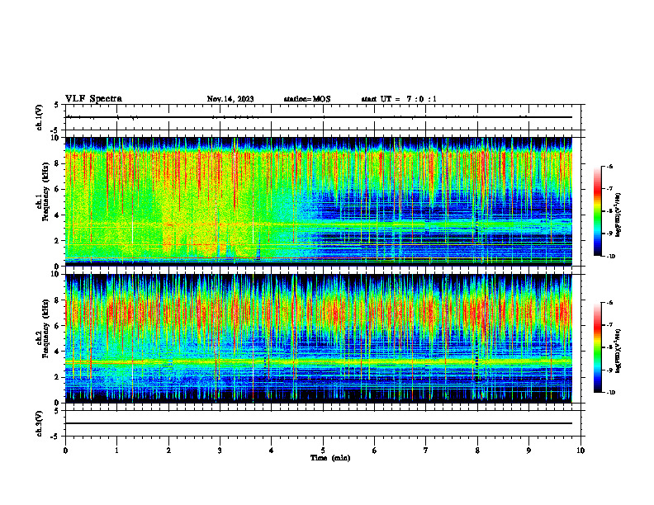Click the ch.2 spectrogram panel
654x505 pixels.
(319, 338)
